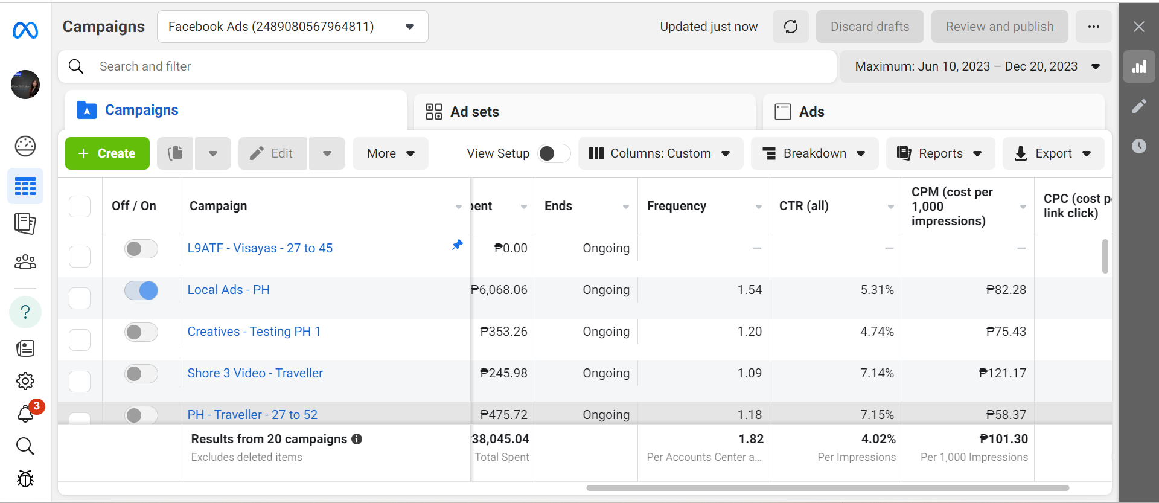
Task: Open PH - Traveller - 27 to 52 link
Action: tap(252, 415)
